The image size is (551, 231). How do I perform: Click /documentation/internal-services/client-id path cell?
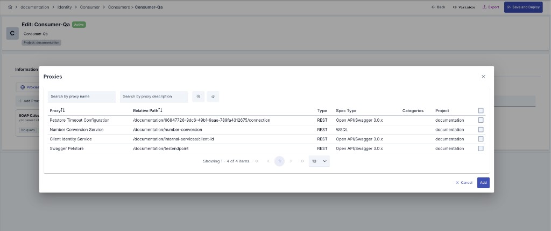point(173,139)
